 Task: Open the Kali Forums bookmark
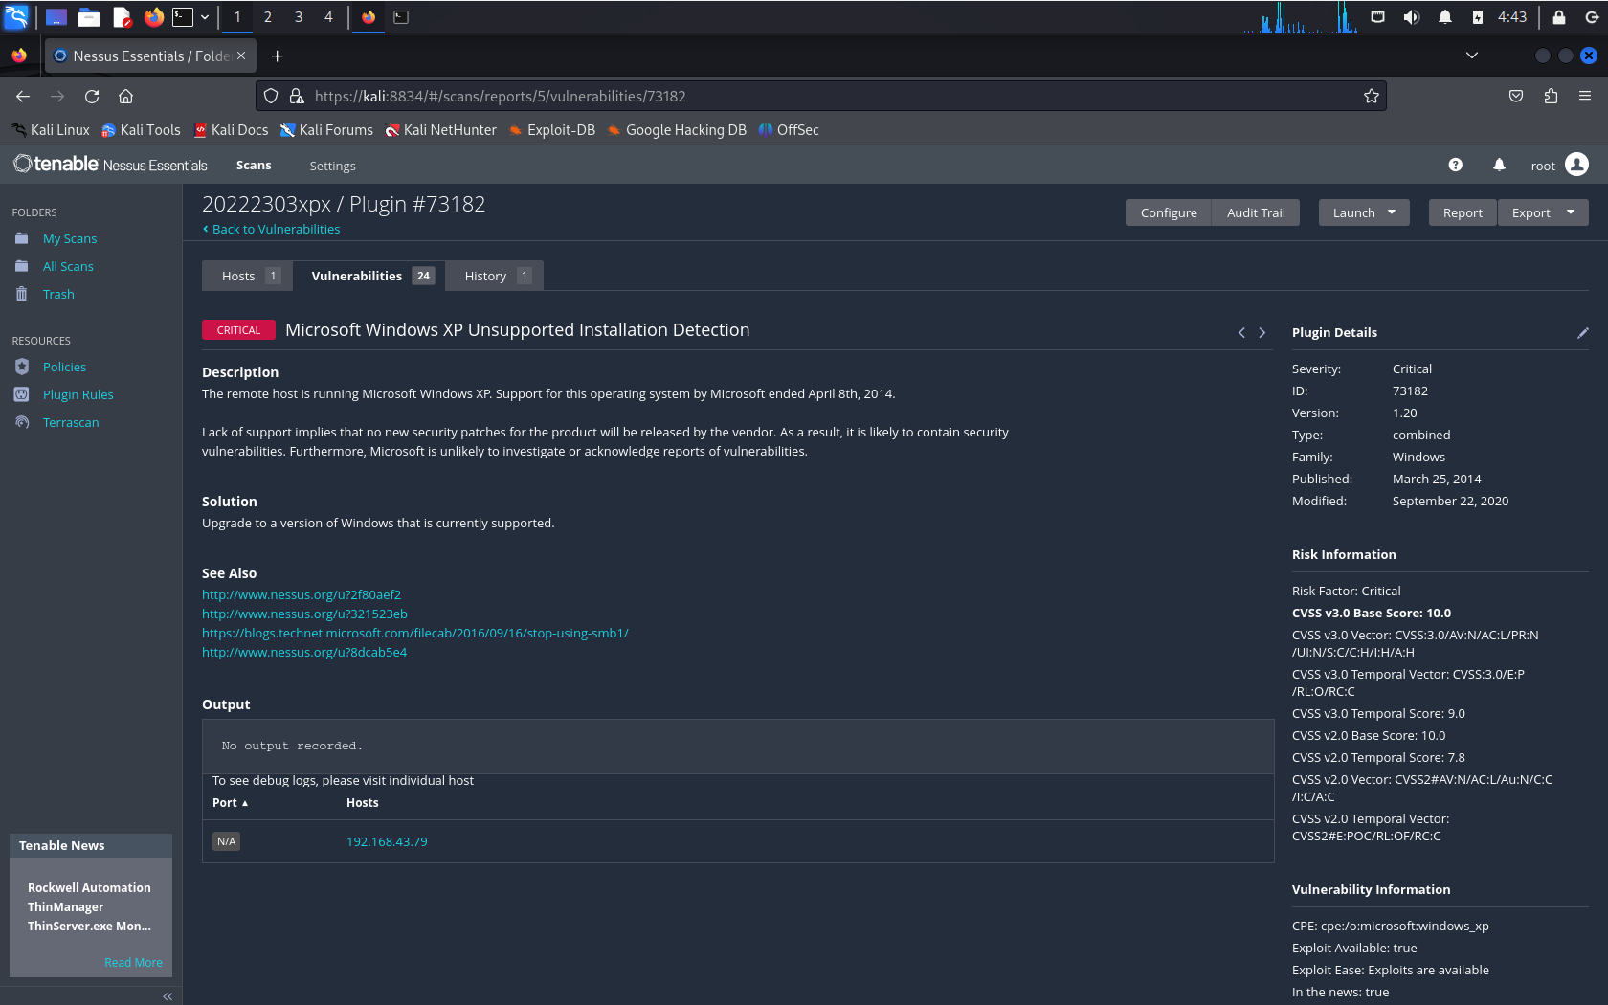point(326,130)
